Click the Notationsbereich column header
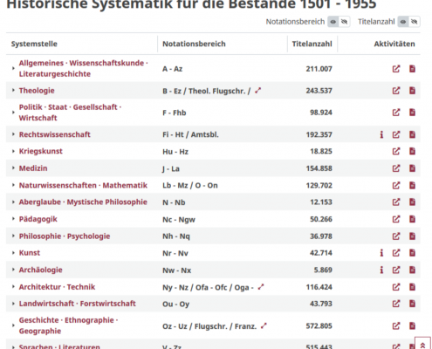 [194, 44]
